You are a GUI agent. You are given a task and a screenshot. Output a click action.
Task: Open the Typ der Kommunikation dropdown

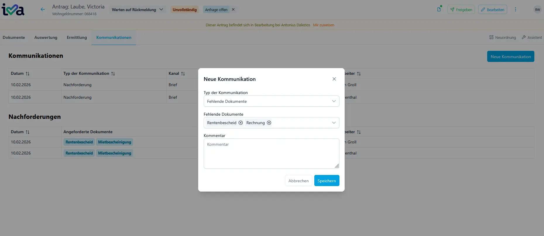[x=271, y=101]
